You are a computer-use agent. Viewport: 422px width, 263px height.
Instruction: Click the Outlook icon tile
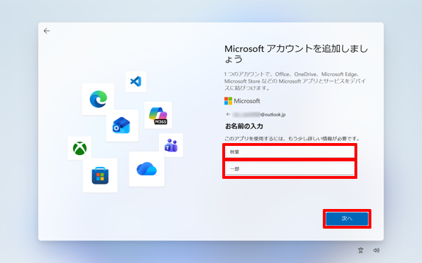(x=122, y=126)
